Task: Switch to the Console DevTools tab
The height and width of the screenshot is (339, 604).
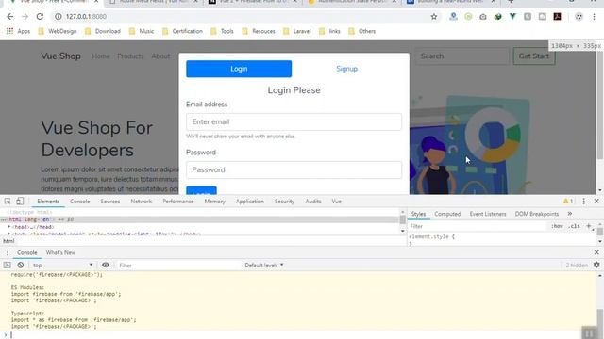Action: (79, 201)
